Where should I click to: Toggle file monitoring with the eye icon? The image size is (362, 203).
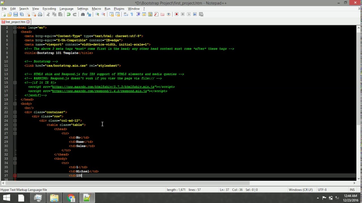click(x=169, y=14)
